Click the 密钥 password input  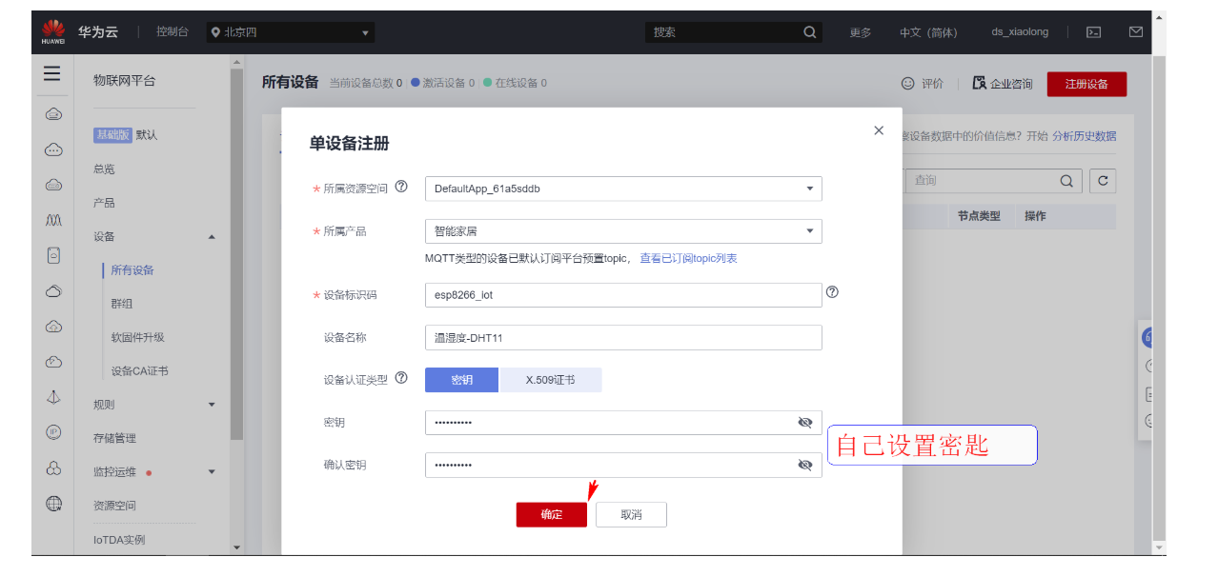point(623,423)
